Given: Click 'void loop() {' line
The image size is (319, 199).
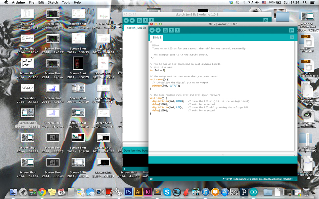Looking at the screenshot, I should [158, 98].
